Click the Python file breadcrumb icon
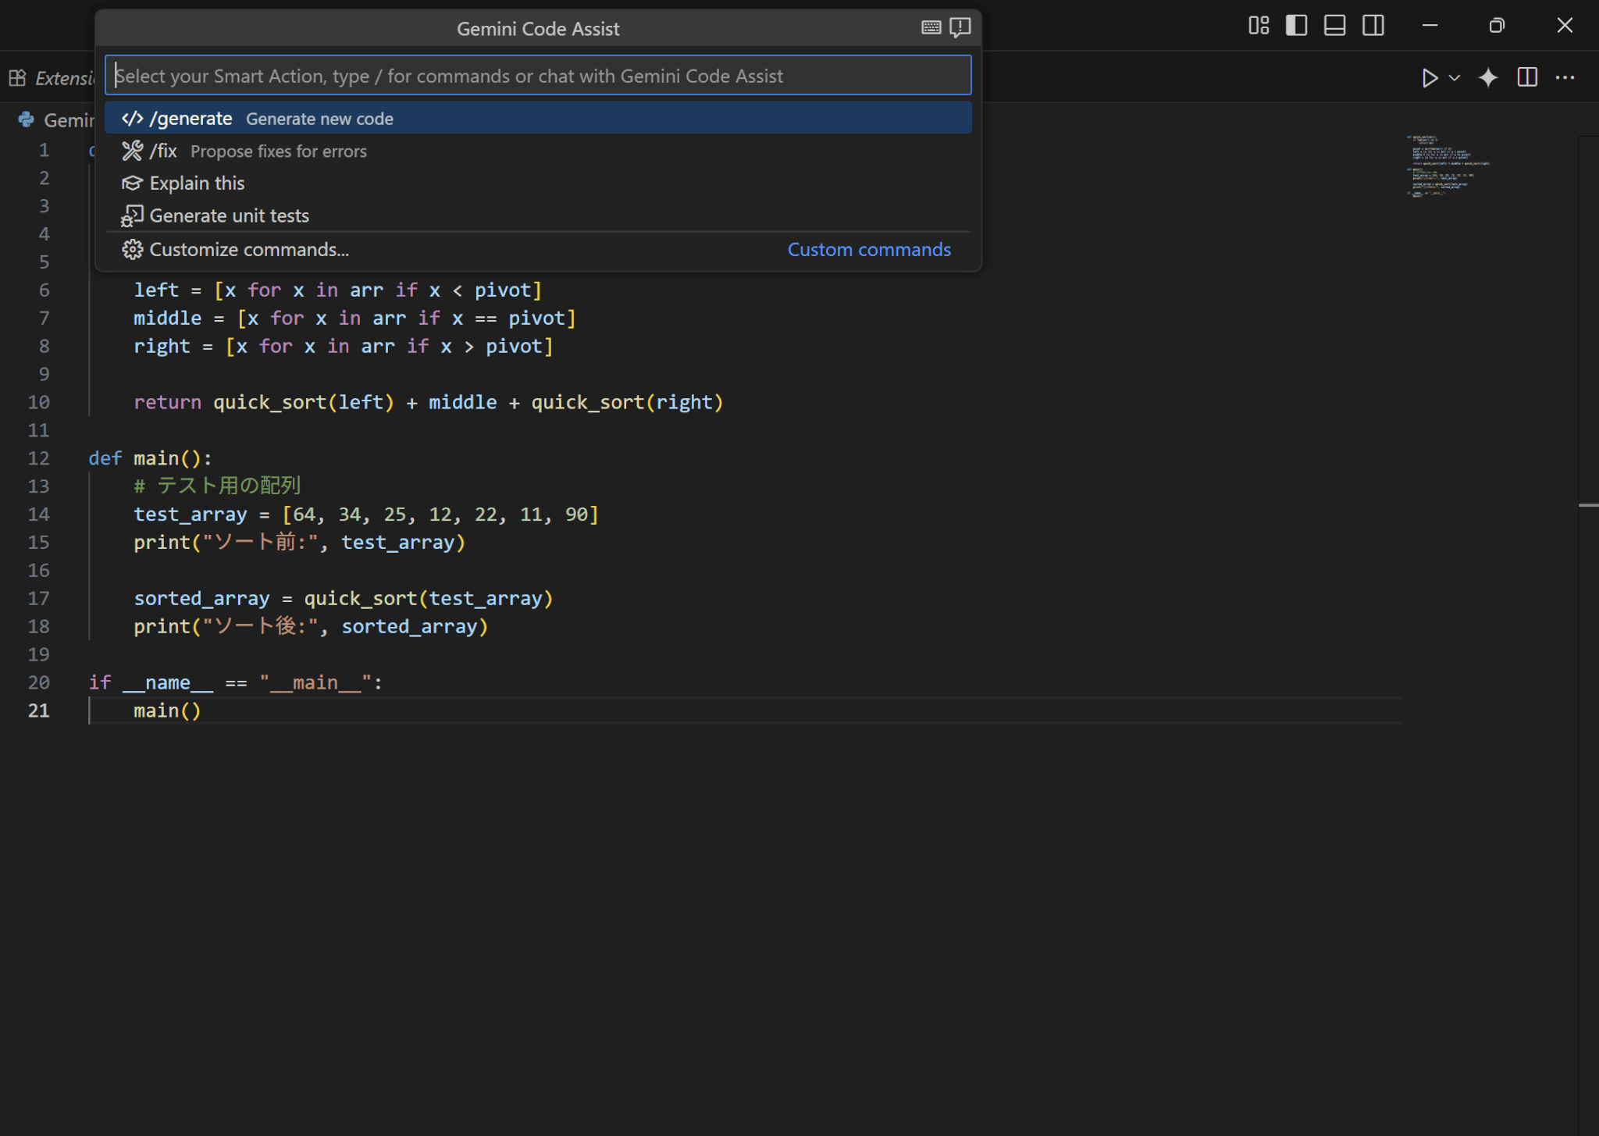This screenshot has height=1136, width=1599. (27, 119)
